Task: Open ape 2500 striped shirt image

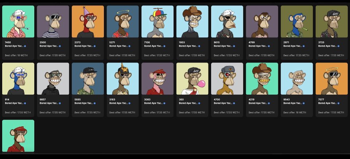Action: coord(53,21)
